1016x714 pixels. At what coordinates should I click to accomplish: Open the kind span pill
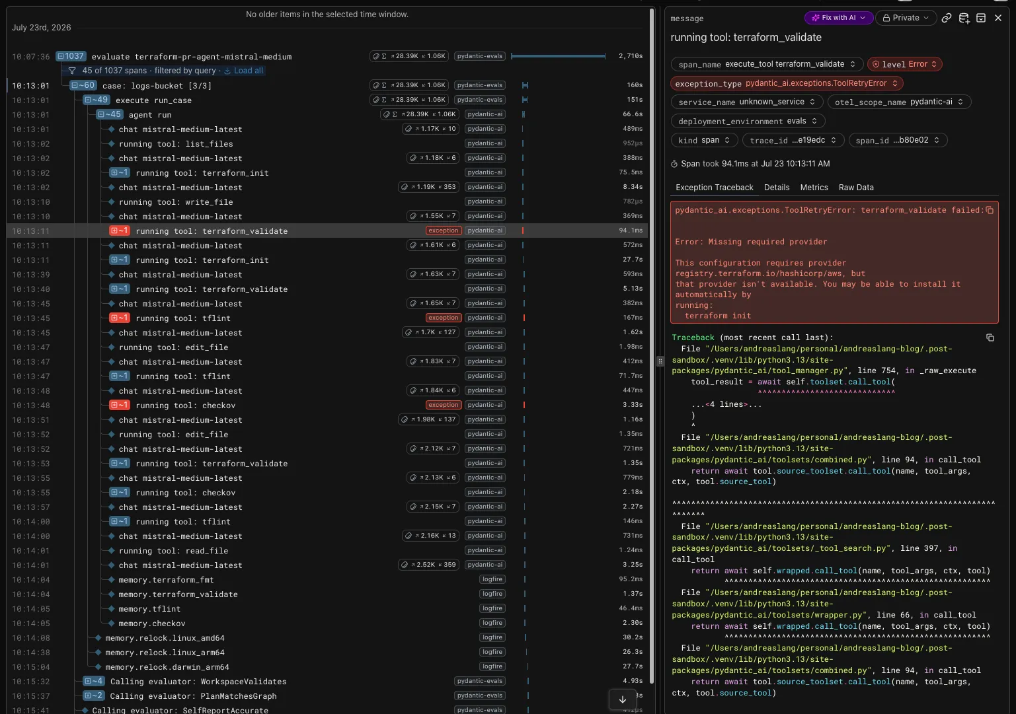click(x=705, y=140)
